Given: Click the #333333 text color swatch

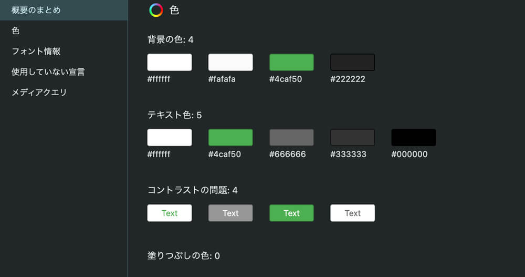Looking at the screenshot, I should point(352,137).
